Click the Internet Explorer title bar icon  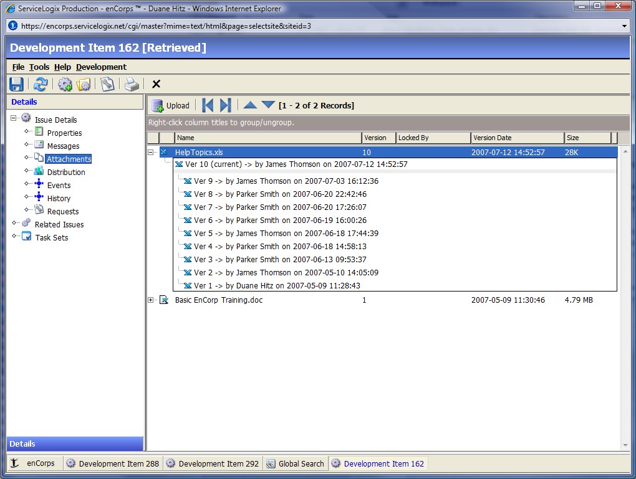click(x=11, y=9)
